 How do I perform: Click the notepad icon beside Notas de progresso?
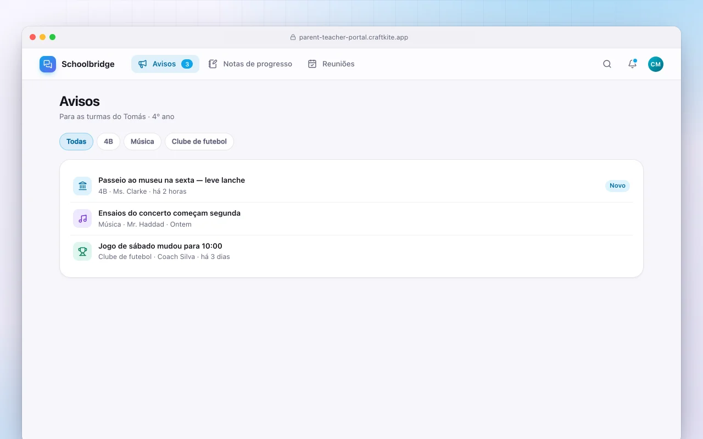pos(213,64)
